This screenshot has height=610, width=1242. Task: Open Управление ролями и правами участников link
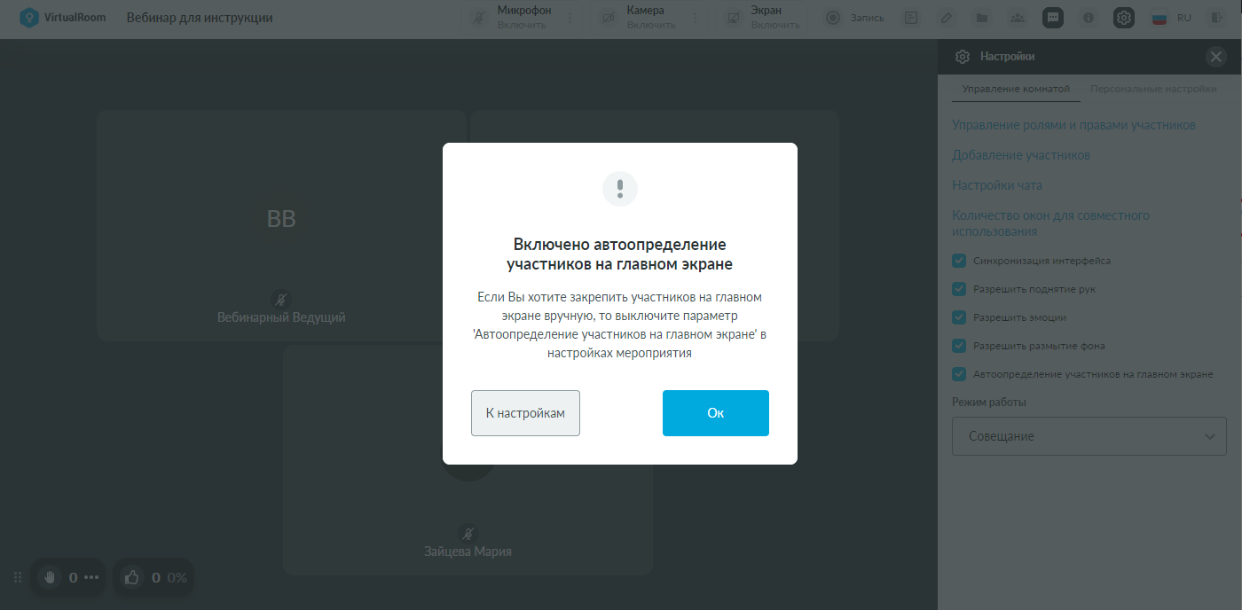coord(1073,125)
